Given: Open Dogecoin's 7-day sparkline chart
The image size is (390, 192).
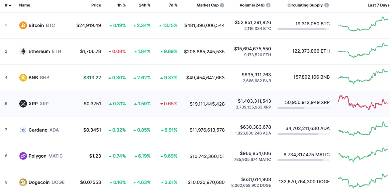Looking at the screenshot, I should pyautogui.click(x=363, y=181).
